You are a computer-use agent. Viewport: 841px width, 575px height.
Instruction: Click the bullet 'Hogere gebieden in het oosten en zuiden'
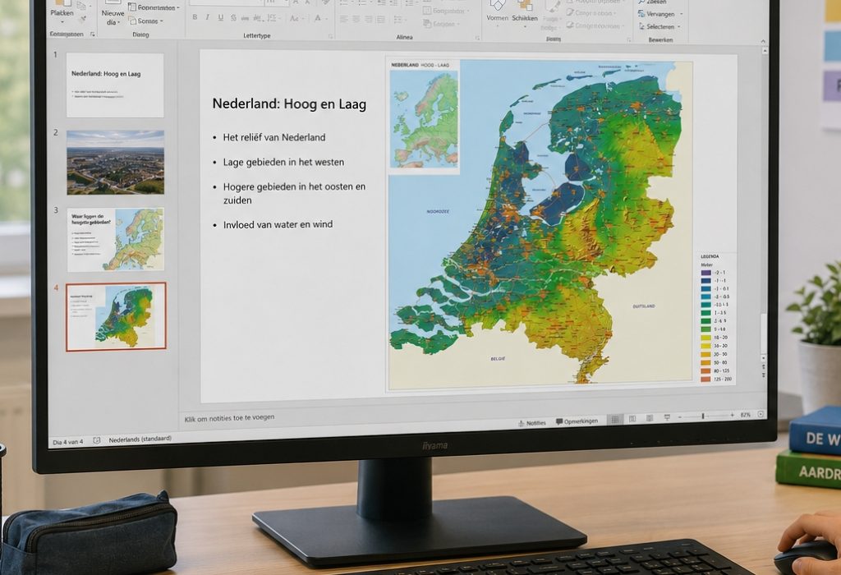pos(294,193)
